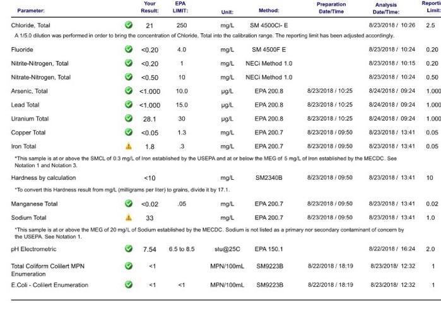Click the Iron SMCL notation note
The width and height of the screenshot is (441, 309).
[x=206, y=162]
